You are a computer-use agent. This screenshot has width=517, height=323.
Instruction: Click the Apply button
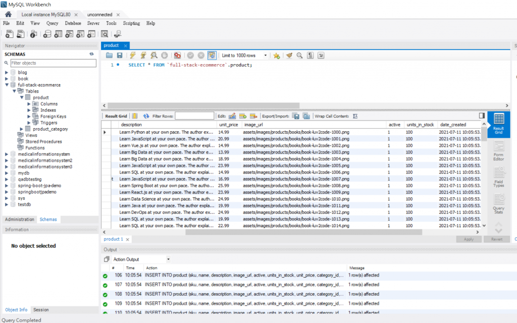[x=469, y=239]
